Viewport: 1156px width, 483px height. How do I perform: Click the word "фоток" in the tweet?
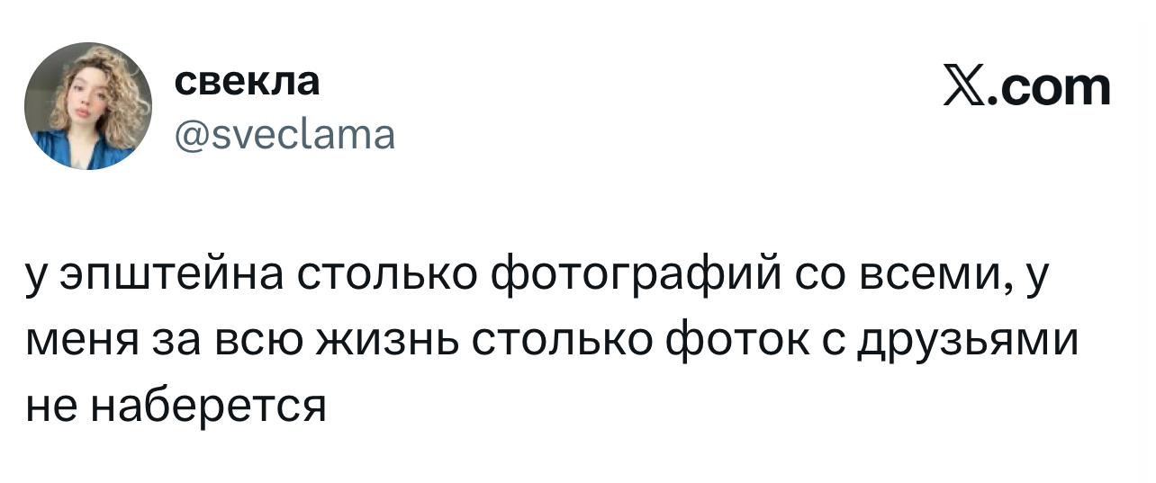[735, 343]
